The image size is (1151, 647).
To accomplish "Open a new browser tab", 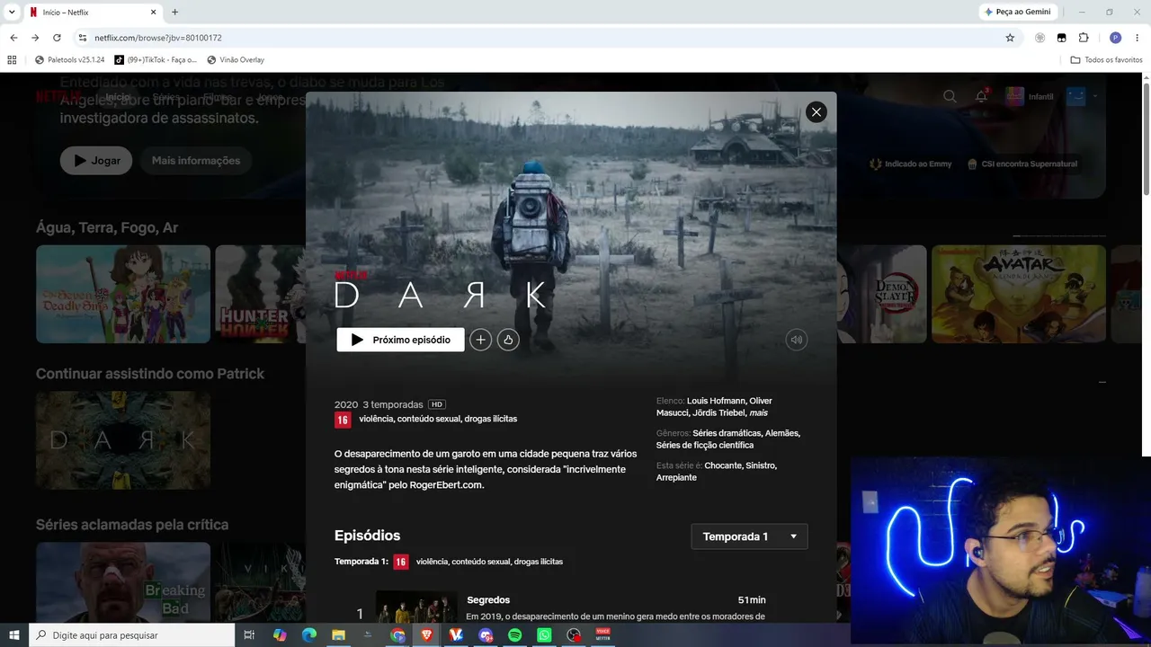I will click(174, 13).
